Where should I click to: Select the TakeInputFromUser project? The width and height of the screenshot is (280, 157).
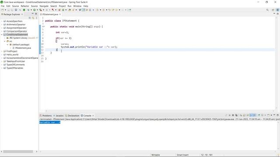16,61
